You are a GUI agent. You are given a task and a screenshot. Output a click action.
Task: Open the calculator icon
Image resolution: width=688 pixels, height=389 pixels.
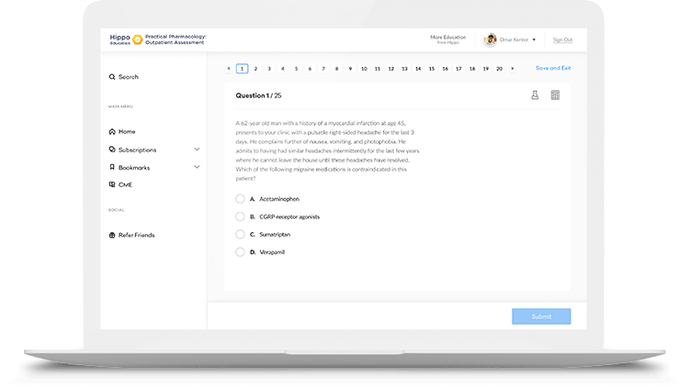coord(555,95)
